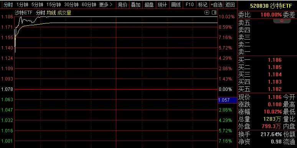Screen dimensions: 297x148
Task: Toggle the side panel layout icon
Action: tap(214, 13)
